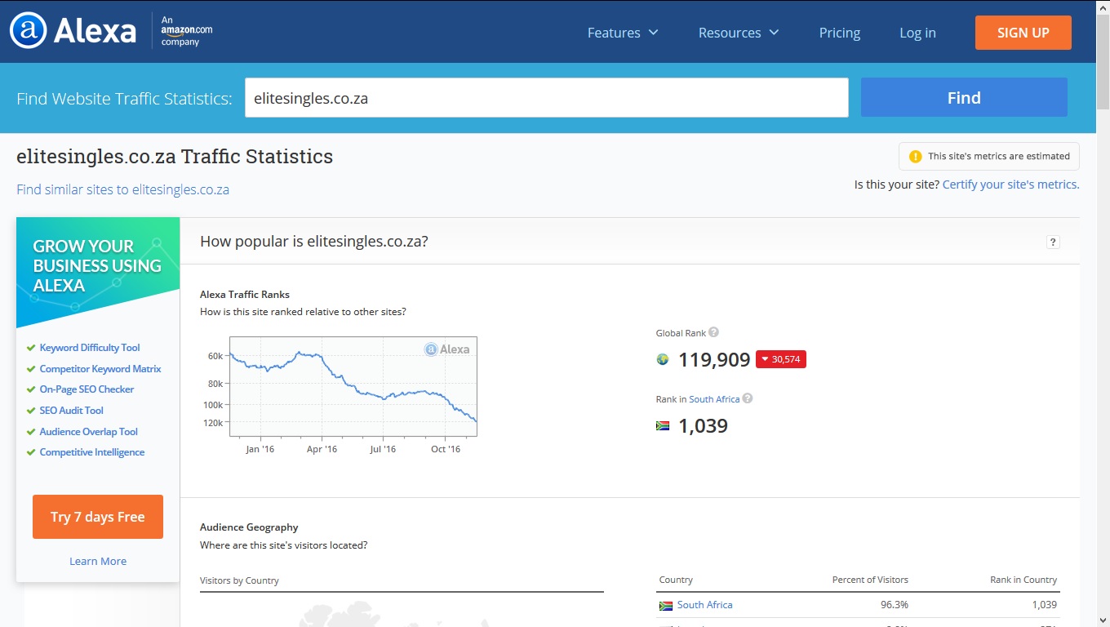Click the yellow warning icon on metrics badge
The image size is (1110, 627).
tap(915, 156)
